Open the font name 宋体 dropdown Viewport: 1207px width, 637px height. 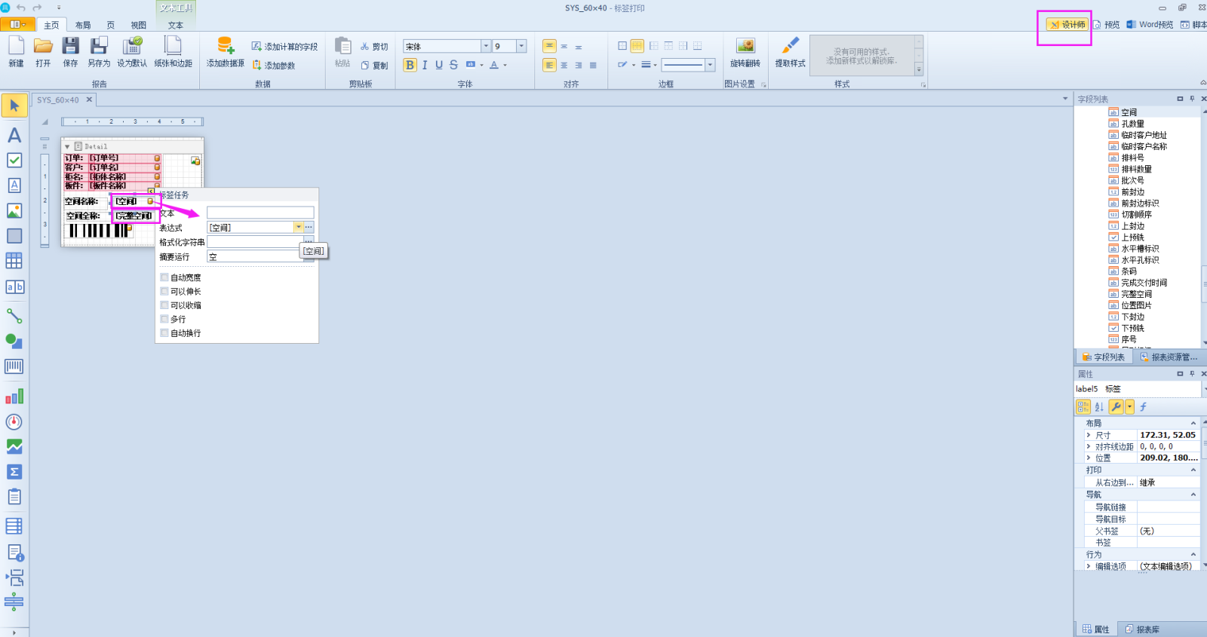486,46
